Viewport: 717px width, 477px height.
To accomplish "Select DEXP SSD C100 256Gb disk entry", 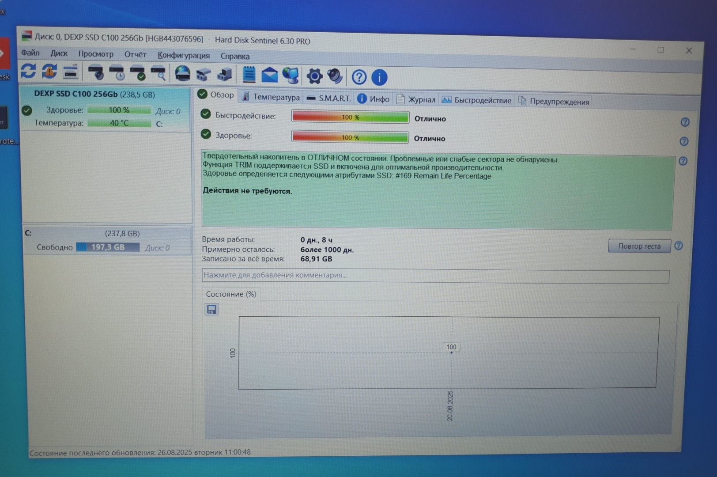I will point(94,94).
